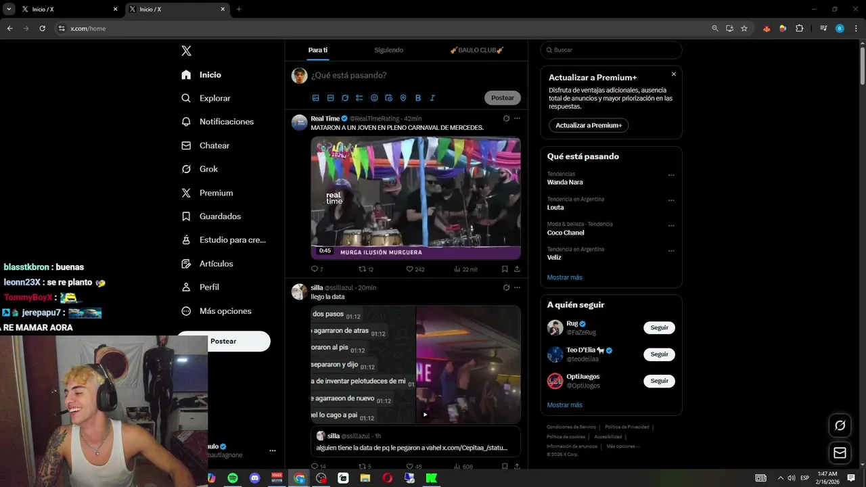Open the quoted silla post
This screenshot has width=866, height=487.
(415, 441)
